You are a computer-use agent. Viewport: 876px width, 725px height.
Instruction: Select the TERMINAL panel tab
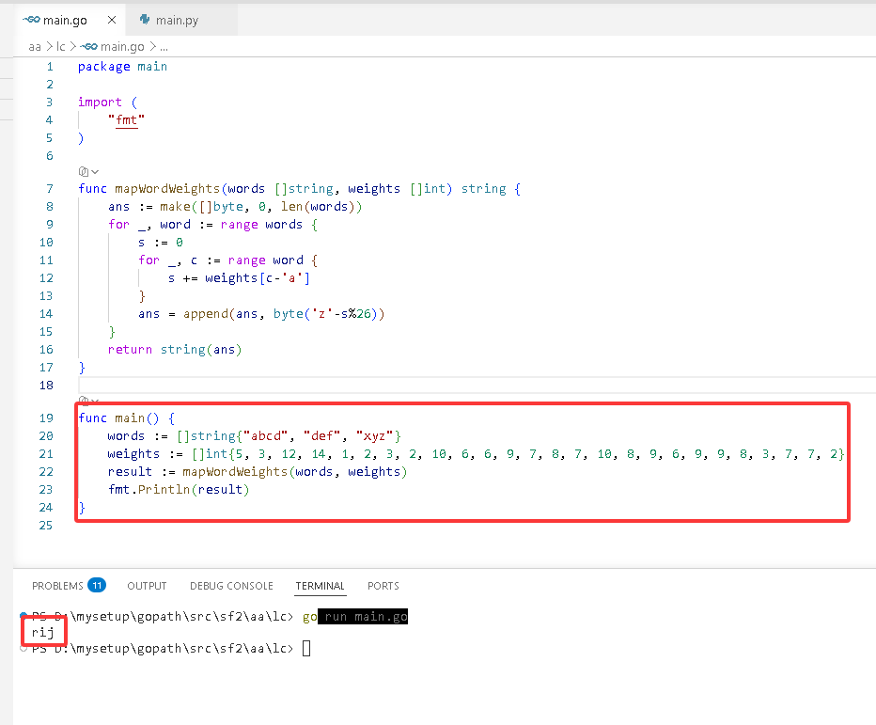321,586
